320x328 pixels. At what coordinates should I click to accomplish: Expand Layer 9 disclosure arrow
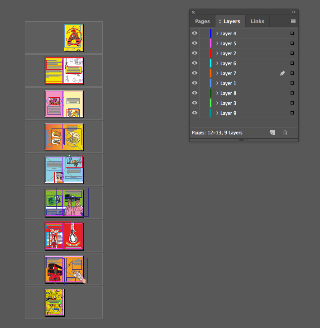217,113
